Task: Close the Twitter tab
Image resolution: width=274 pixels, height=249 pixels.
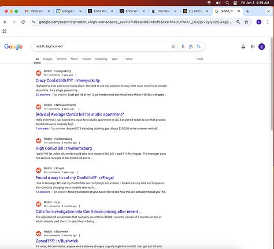Action: click(x=207, y=11)
